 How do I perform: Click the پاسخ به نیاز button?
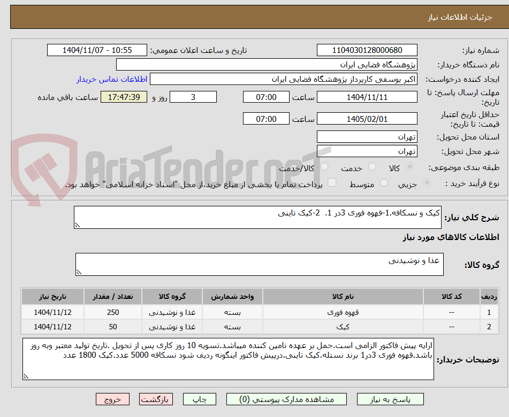[390, 399]
